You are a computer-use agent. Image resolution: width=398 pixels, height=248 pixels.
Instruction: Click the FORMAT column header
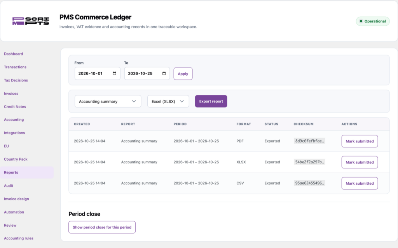[x=244, y=124]
